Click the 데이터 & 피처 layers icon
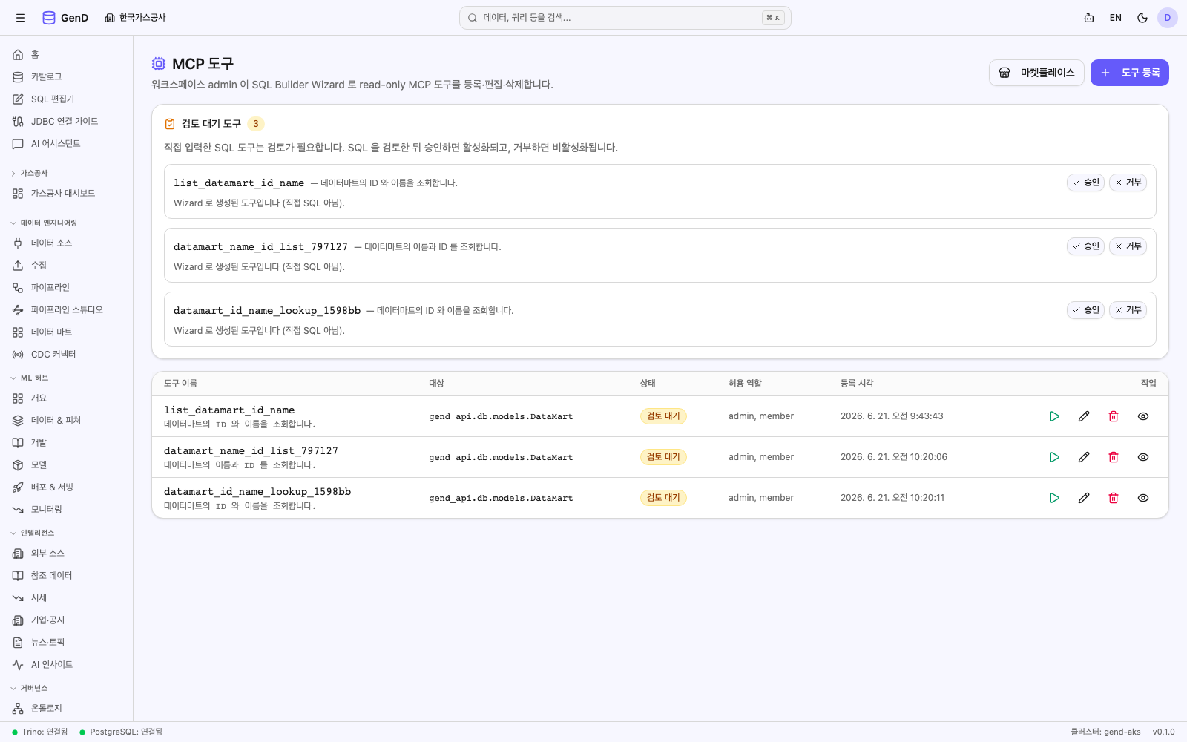Screen dimensions: 1187x742 [x=18, y=421]
